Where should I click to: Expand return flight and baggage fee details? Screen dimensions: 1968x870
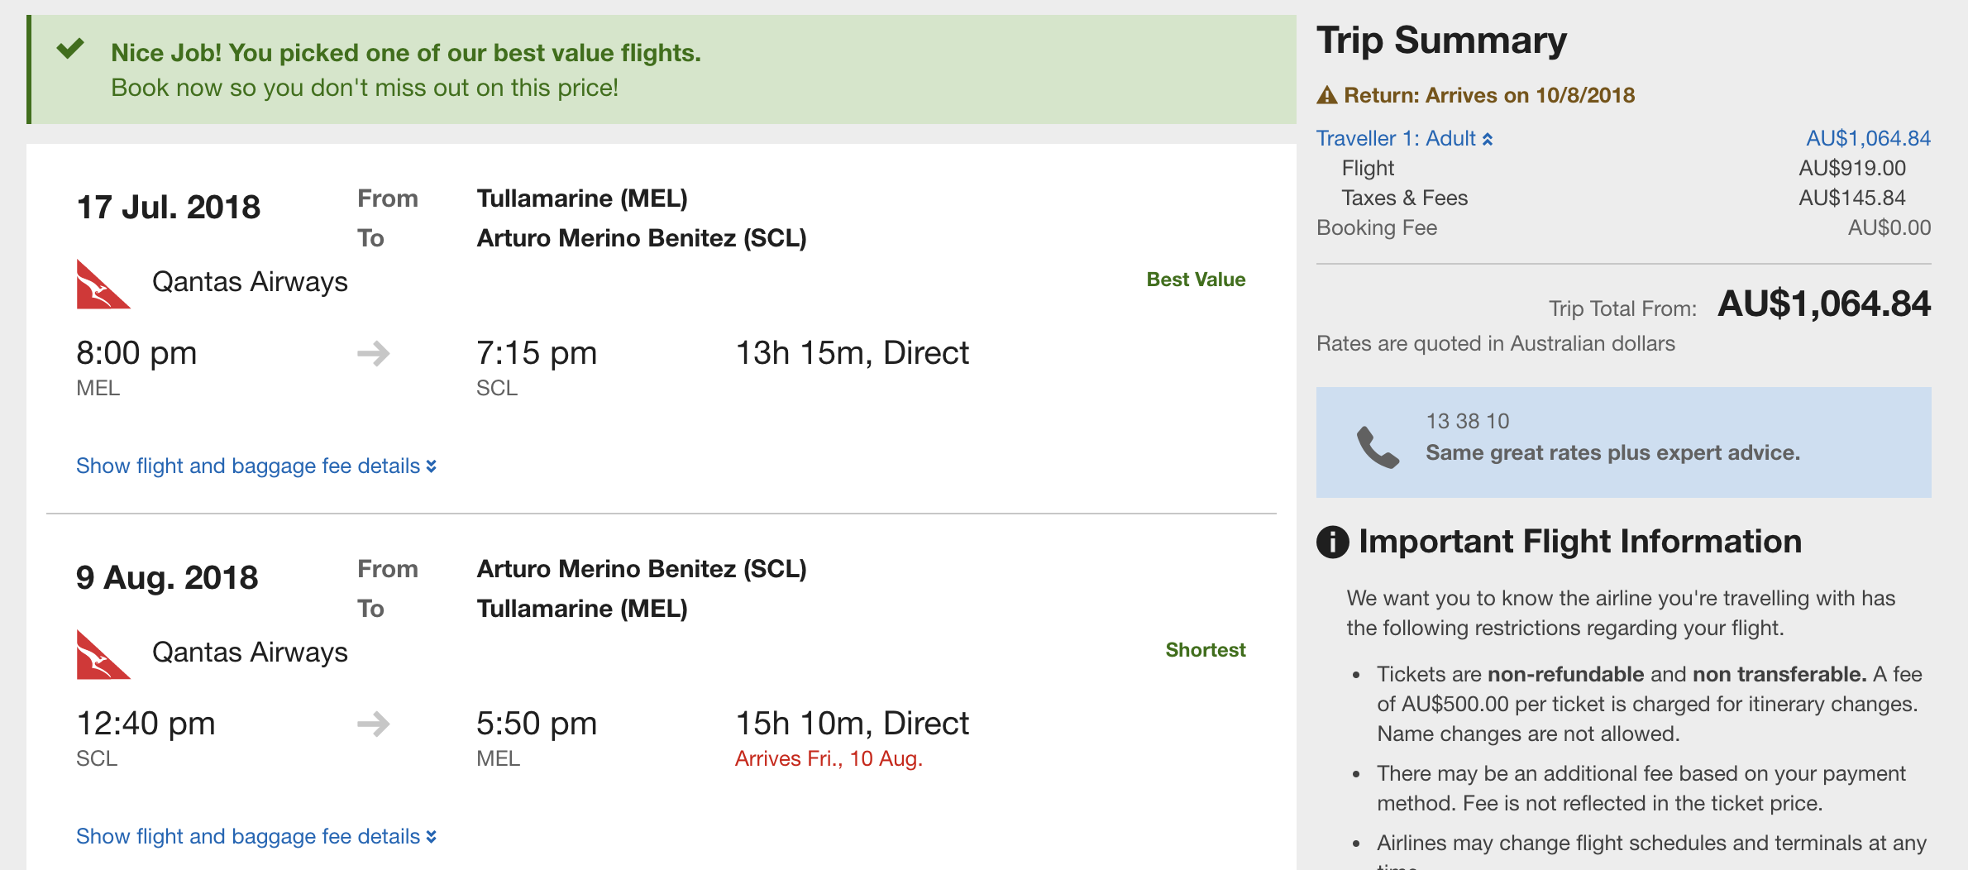256,837
